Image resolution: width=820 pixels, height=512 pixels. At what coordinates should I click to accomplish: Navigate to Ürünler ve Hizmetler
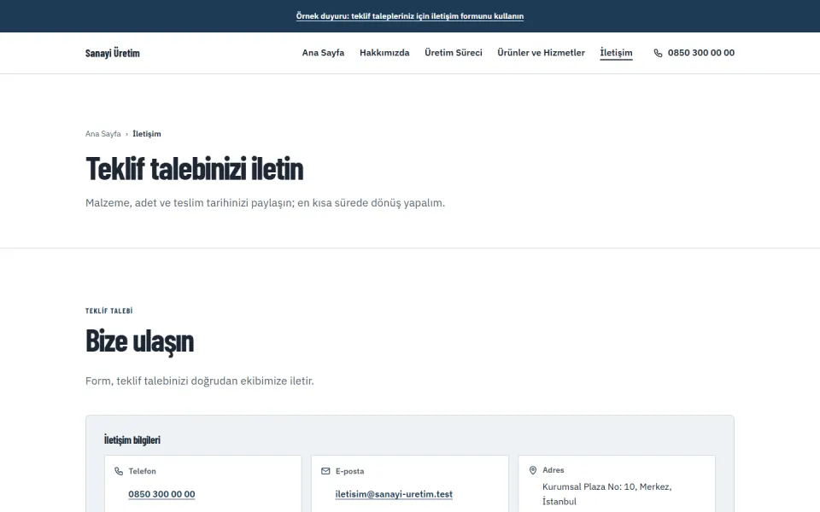pos(542,53)
